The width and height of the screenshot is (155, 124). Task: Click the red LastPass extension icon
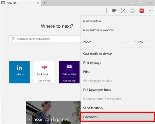[x=142, y=11]
